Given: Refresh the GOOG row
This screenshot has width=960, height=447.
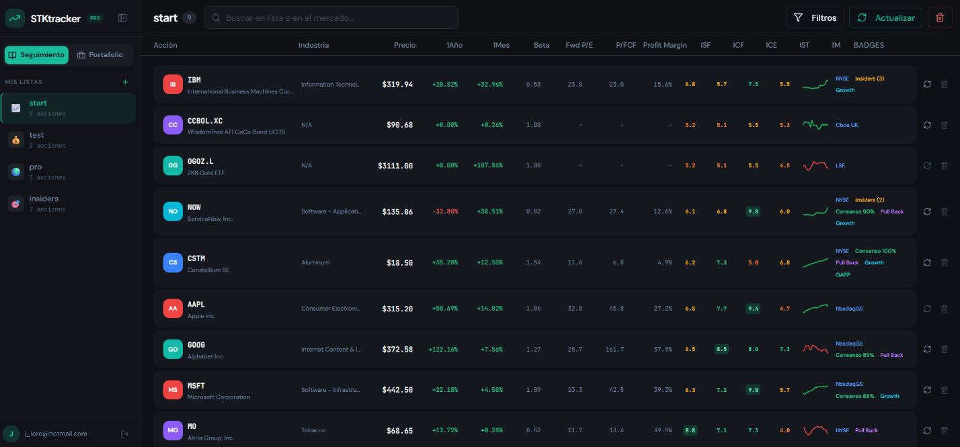Looking at the screenshot, I should coord(927,349).
